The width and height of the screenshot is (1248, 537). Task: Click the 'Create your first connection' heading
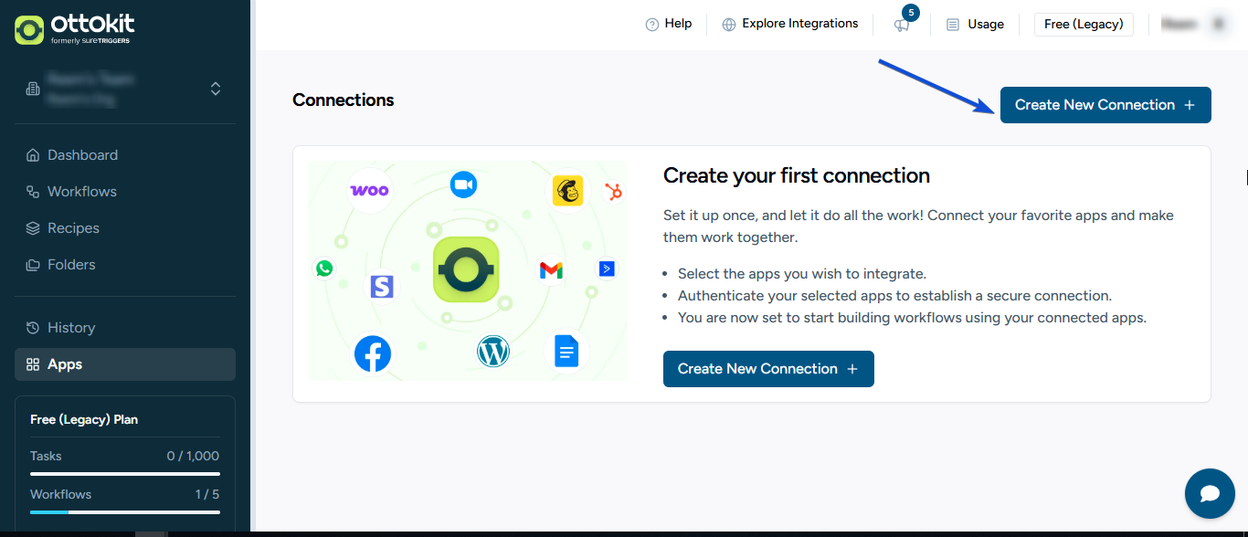797,175
